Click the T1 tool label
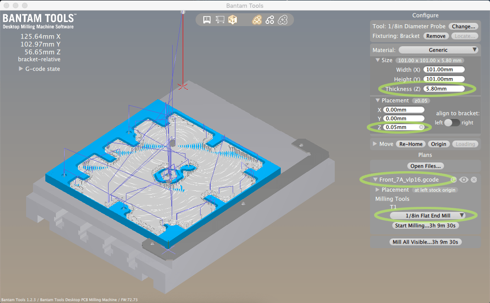The image size is (490, 303). tap(393, 207)
